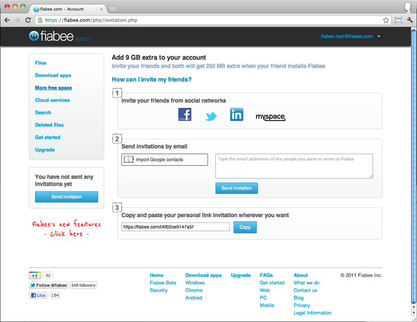Click the screen capture extension icon
This screenshot has width=417, height=322.
pyautogui.click(x=398, y=20)
